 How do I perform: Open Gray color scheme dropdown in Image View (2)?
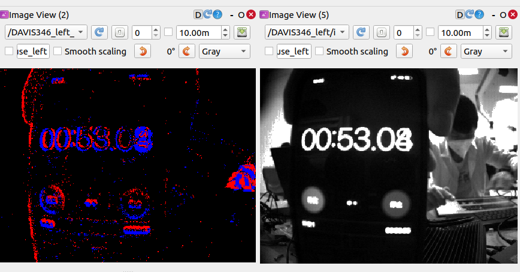pyautogui.click(x=225, y=52)
